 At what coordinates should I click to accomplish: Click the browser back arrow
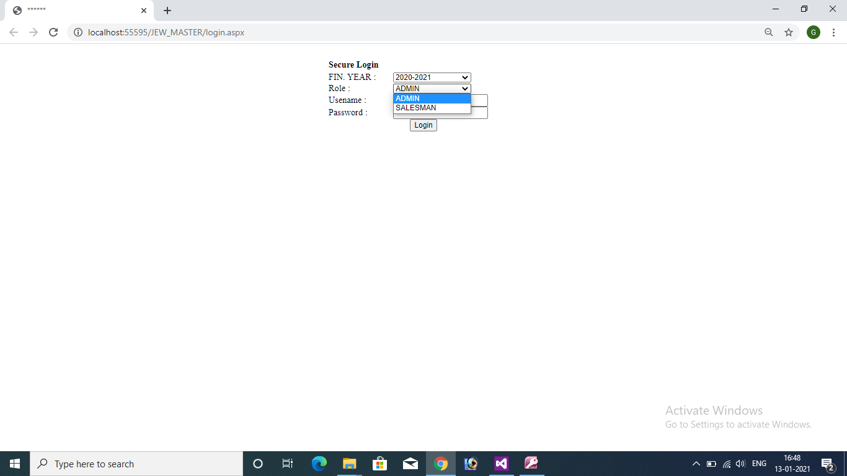(14, 32)
